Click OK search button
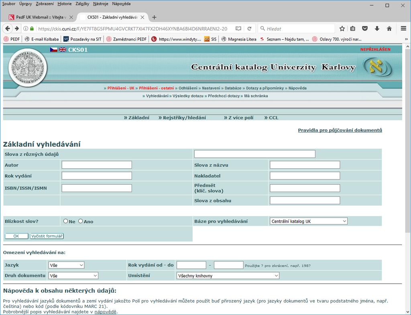This screenshot has width=411, height=315. point(16,236)
